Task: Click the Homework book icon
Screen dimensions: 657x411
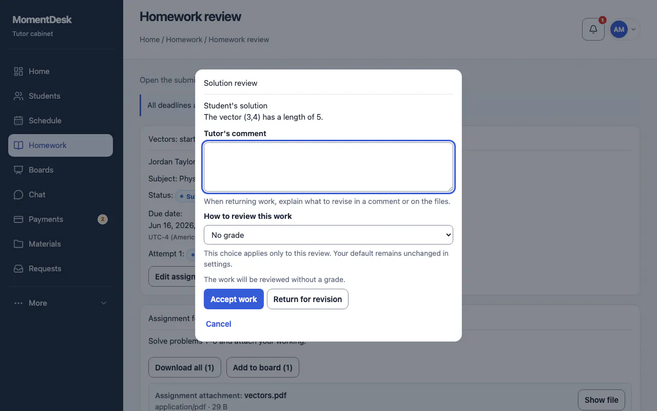Action: tap(18, 145)
